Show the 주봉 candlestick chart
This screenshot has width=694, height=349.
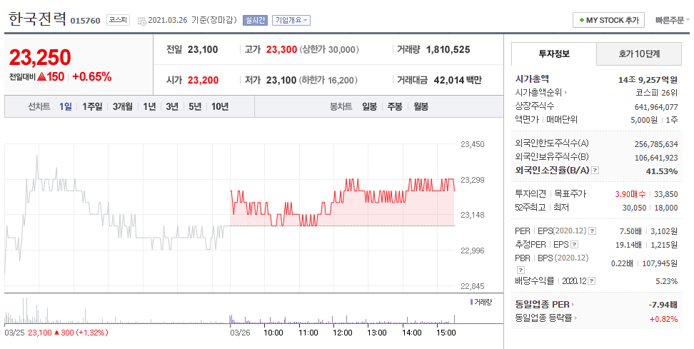pyautogui.click(x=395, y=106)
